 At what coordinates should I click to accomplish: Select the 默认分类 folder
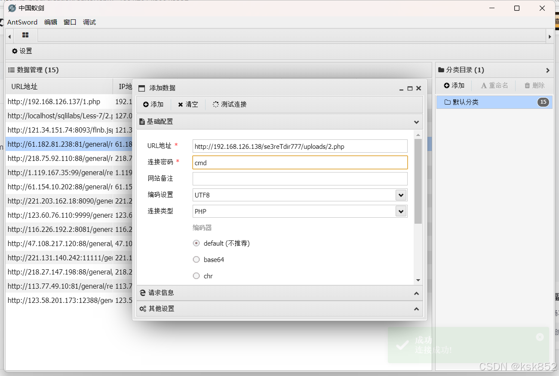pos(494,102)
